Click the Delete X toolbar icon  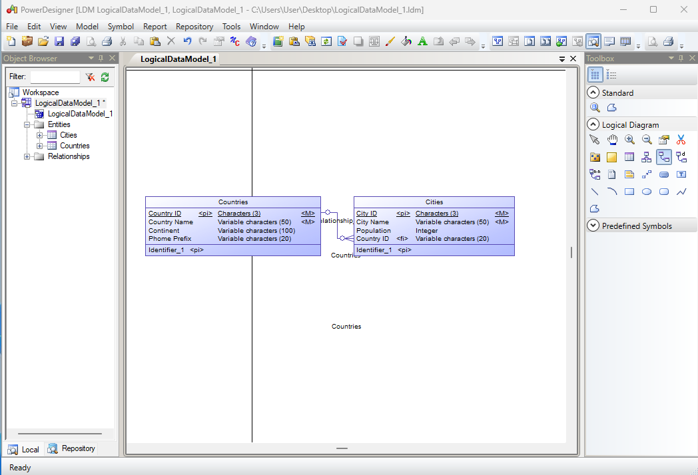click(171, 41)
